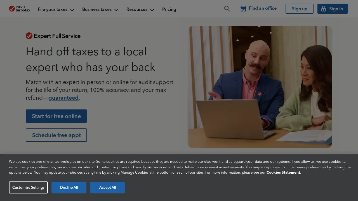358x201 pixels.
Task: Click Customize Settings for cookies
Action: (x=28, y=187)
